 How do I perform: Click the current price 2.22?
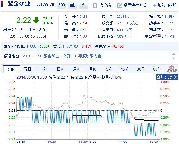(24, 20)
